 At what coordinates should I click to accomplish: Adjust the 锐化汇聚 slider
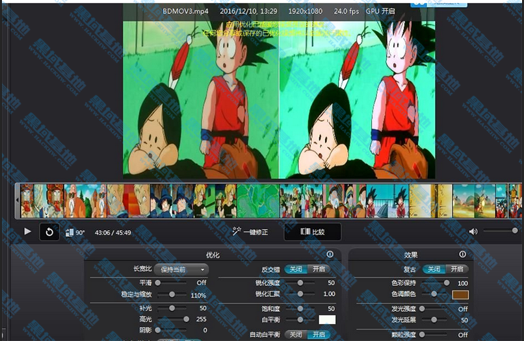[300, 294]
